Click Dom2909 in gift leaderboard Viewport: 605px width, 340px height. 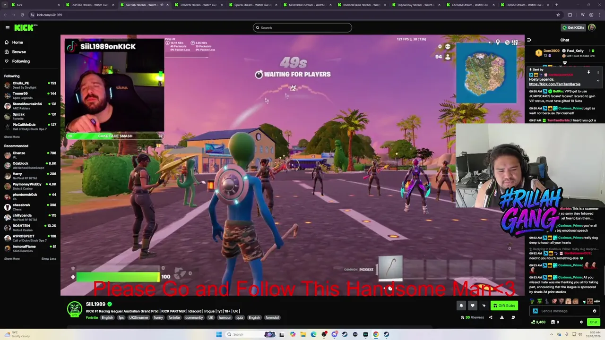click(551, 51)
